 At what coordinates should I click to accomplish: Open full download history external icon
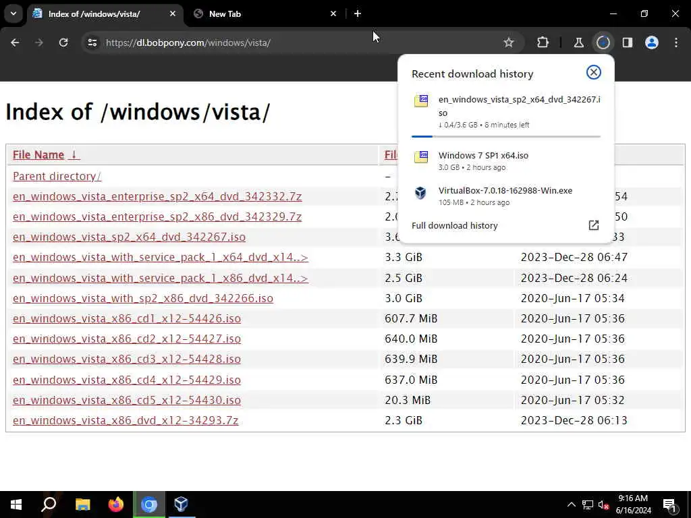[594, 225]
